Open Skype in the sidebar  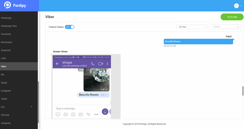click(19, 83)
